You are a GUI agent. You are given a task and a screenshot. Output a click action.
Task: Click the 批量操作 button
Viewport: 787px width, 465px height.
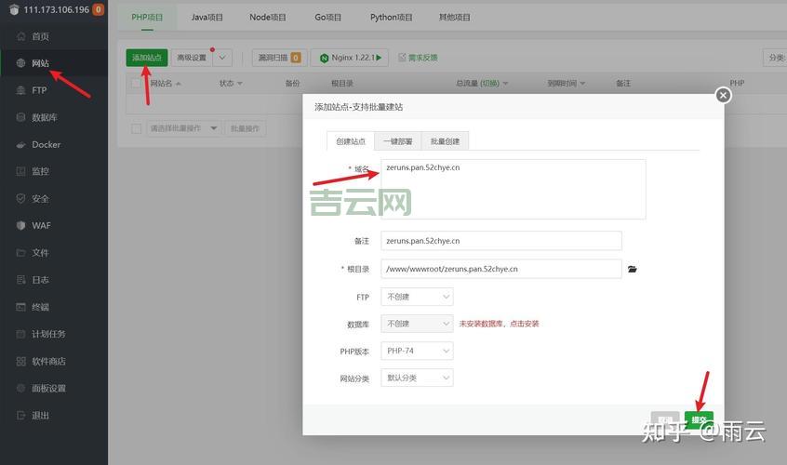tap(245, 129)
